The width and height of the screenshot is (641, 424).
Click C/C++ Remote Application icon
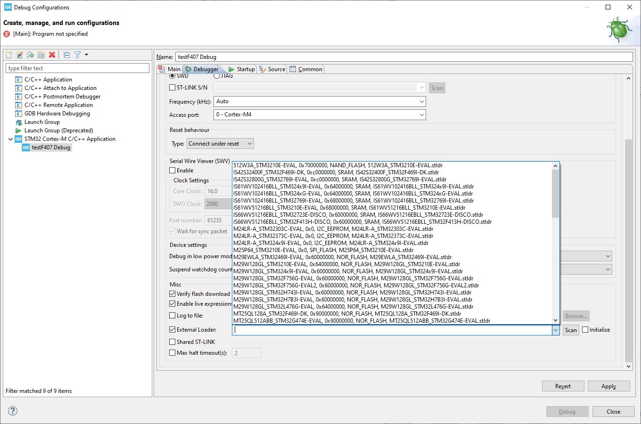pos(18,105)
